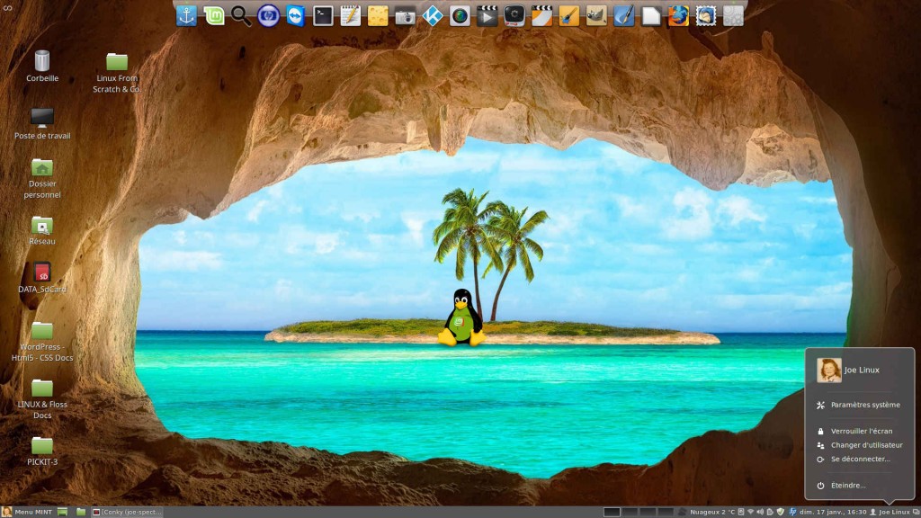Select the Conky window in taskbar

pyautogui.click(x=126, y=512)
